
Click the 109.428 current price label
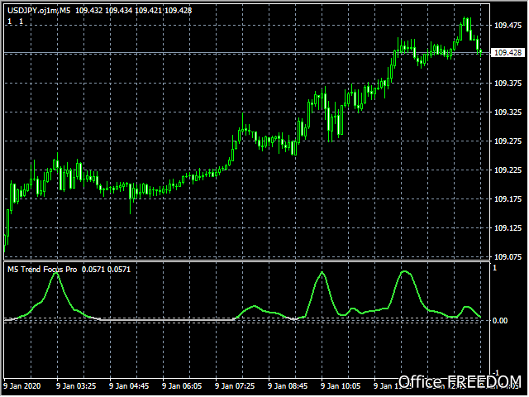[508, 53]
